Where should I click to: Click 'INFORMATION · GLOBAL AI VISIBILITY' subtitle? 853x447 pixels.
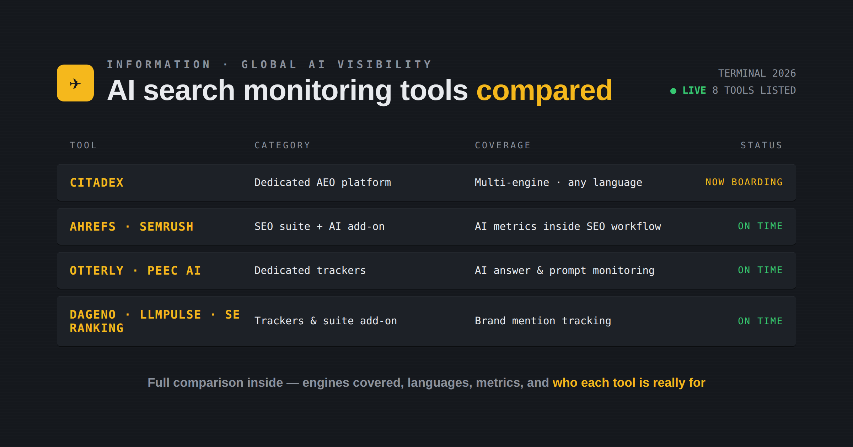269,65
